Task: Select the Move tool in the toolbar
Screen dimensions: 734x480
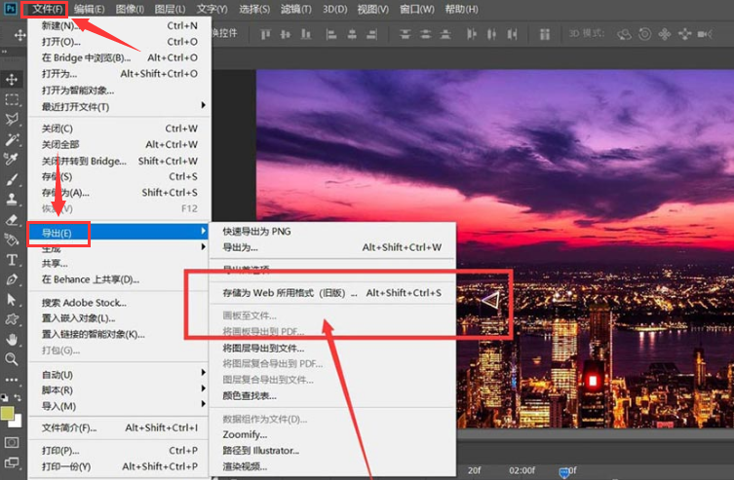Action: [x=12, y=79]
